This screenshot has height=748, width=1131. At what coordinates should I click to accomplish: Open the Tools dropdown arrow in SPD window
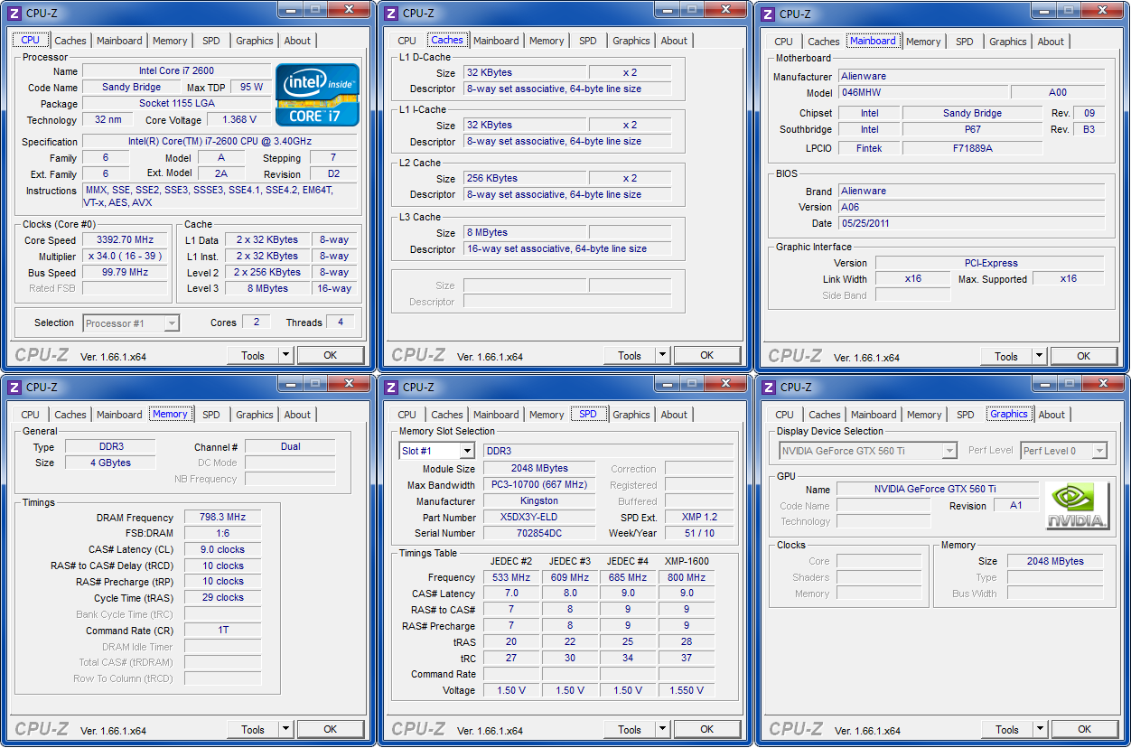pyautogui.click(x=663, y=730)
